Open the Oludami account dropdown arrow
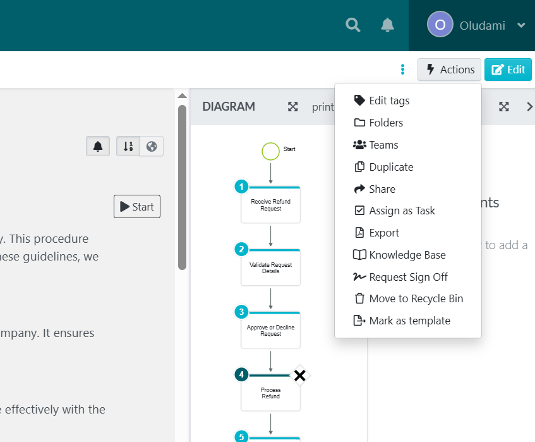Screen dimensions: 535x442 pyautogui.click(x=521, y=25)
